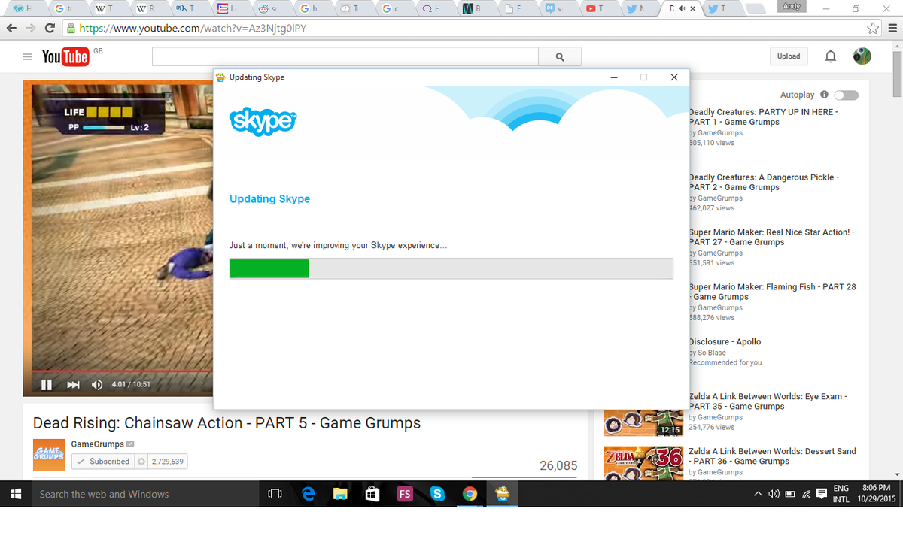Image resolution: width=903 pixels, height=536 pixels.
Task: Toggle the Autoplay switch
Action: click(847, 95)
